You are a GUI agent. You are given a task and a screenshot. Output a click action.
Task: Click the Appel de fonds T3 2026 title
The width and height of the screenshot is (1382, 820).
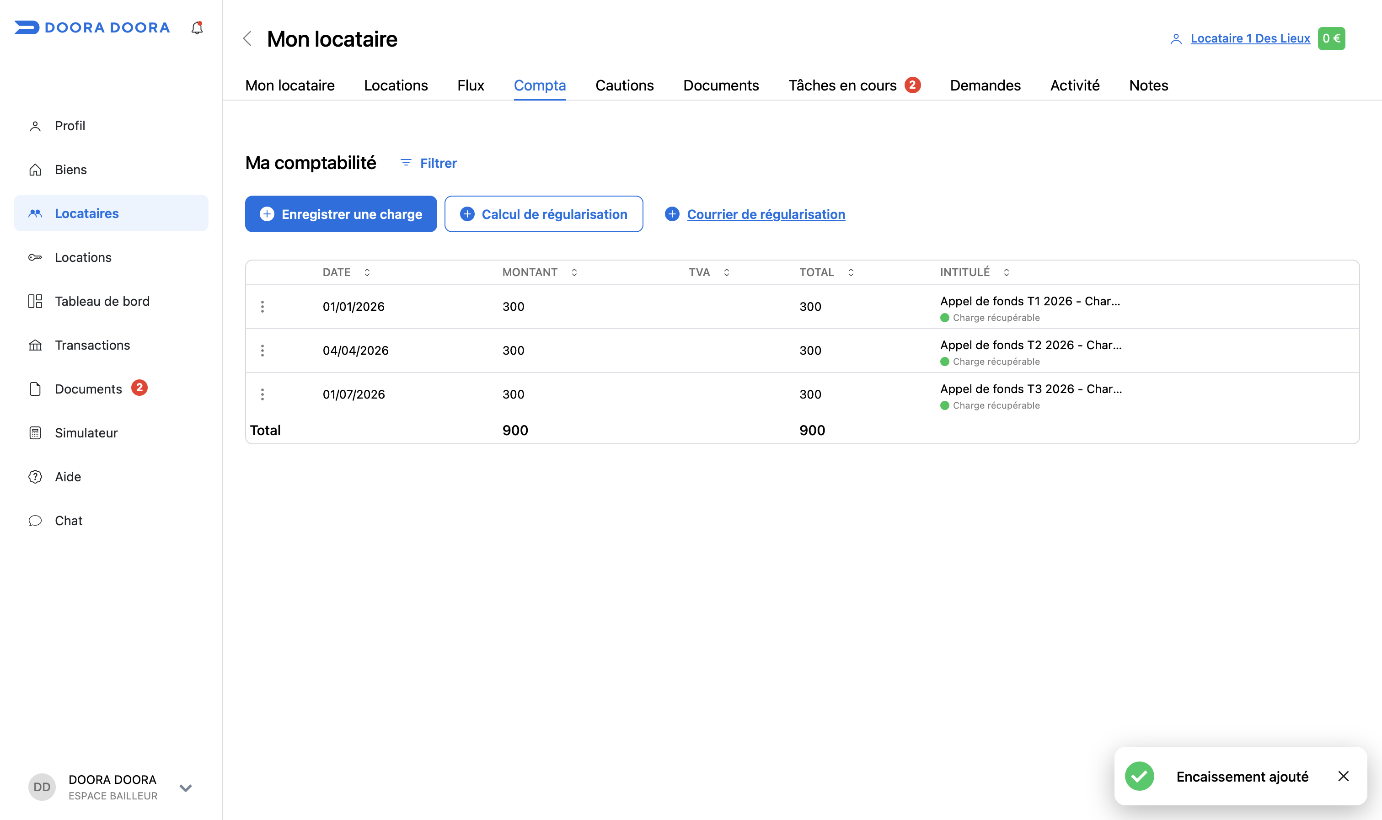[1031, 389]
